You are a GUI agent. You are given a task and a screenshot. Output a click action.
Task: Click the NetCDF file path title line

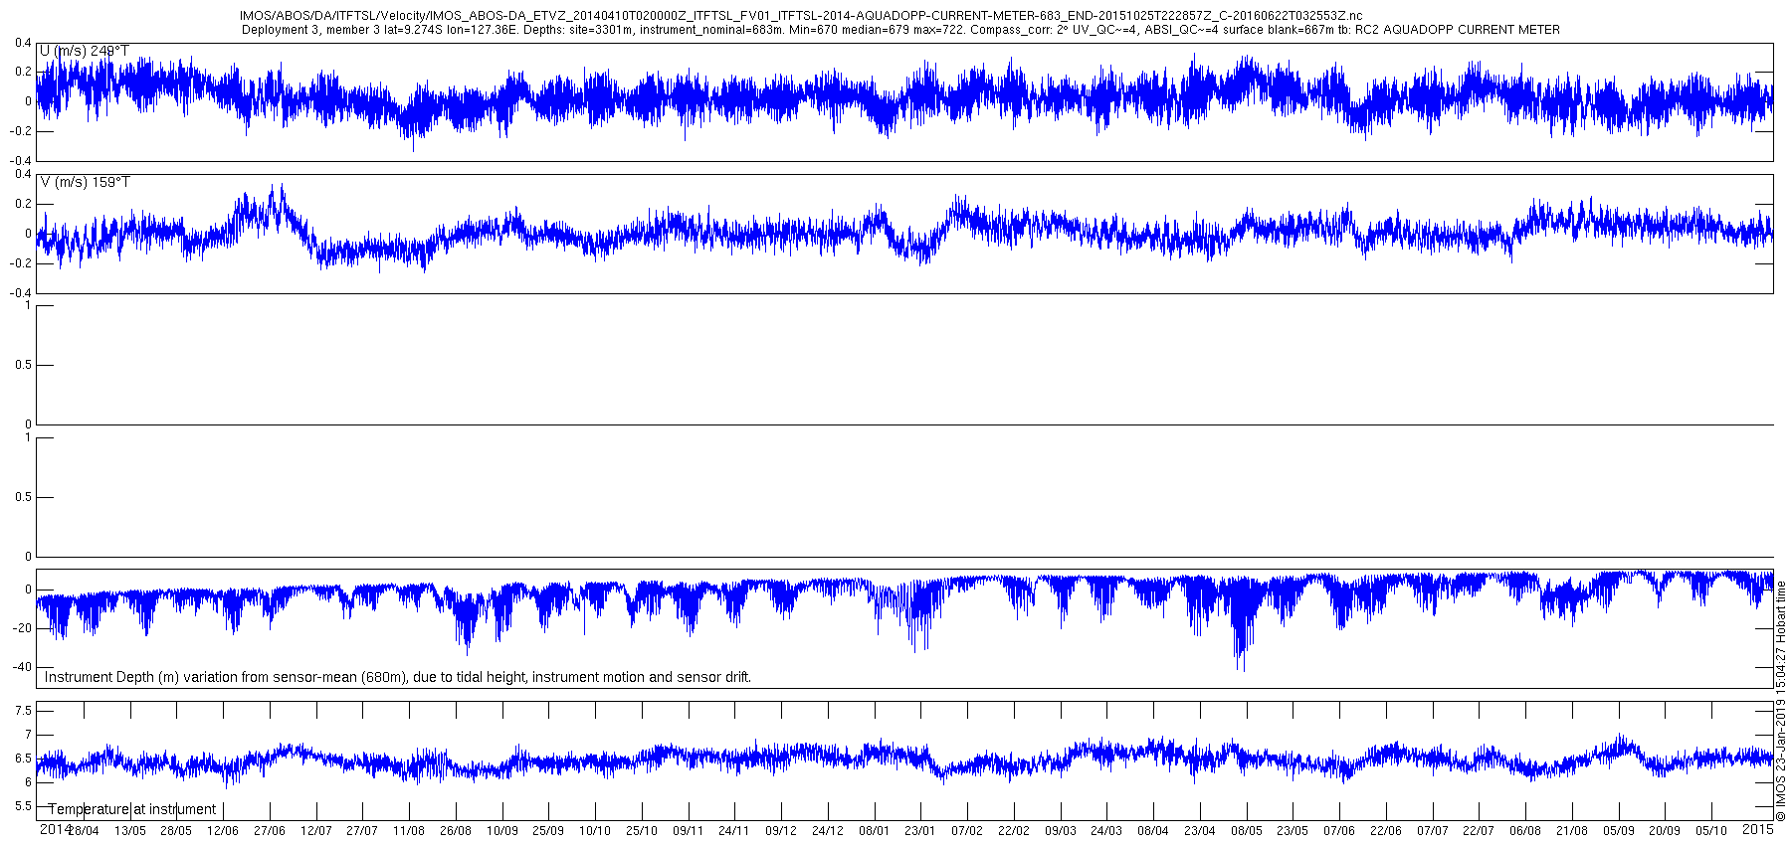(x=801, y=16)
